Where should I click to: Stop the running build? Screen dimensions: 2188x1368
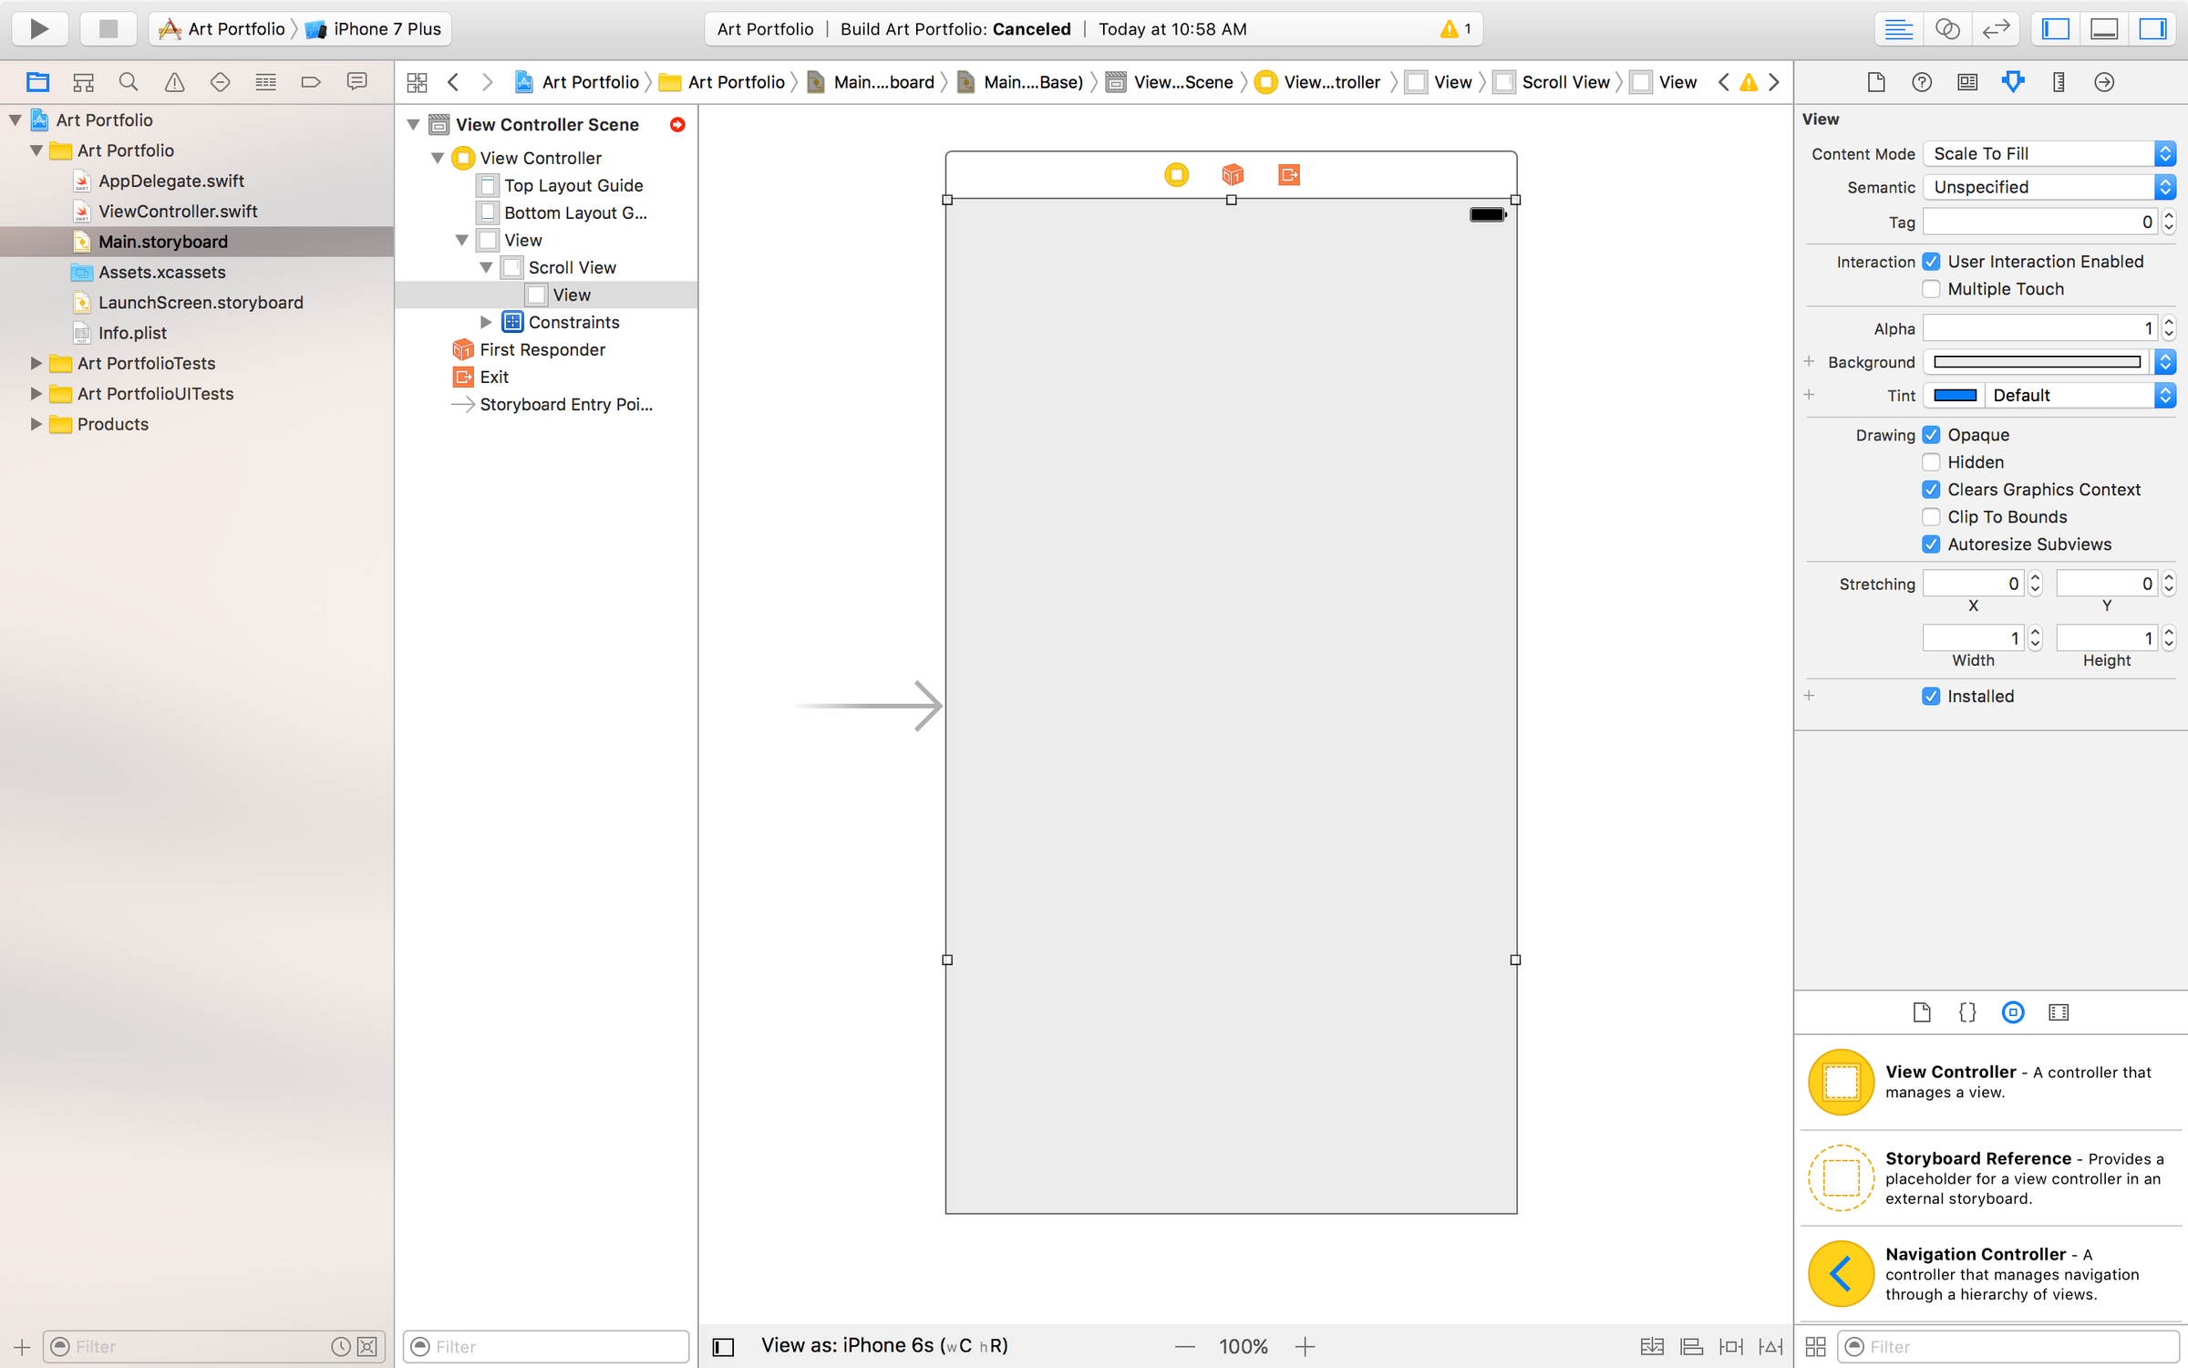pos(108,28)
